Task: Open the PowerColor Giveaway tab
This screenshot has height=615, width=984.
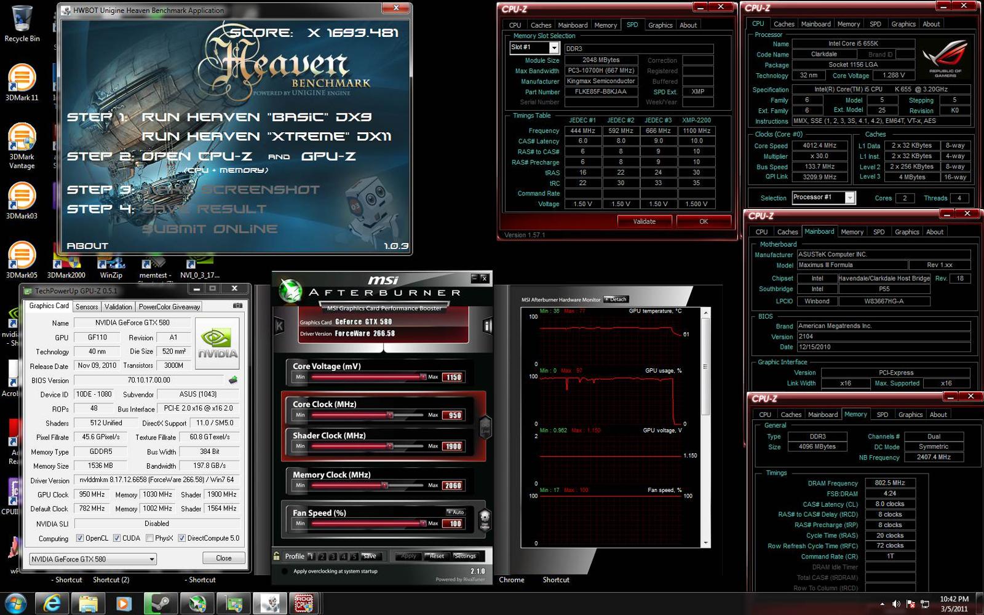Action: tap(169, 306)
